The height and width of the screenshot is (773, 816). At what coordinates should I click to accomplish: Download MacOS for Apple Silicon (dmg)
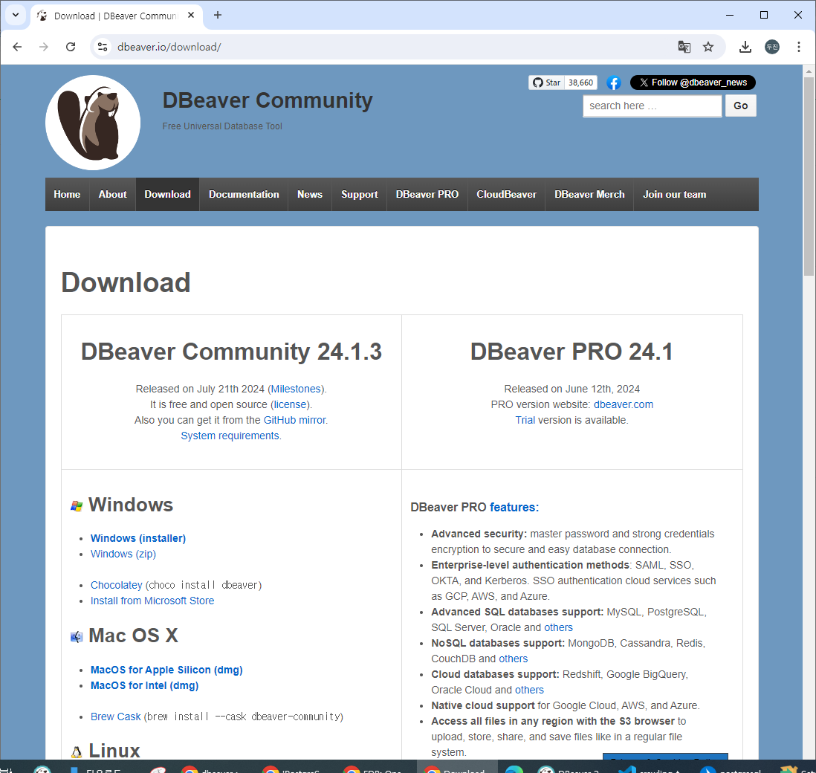point(166,670)
